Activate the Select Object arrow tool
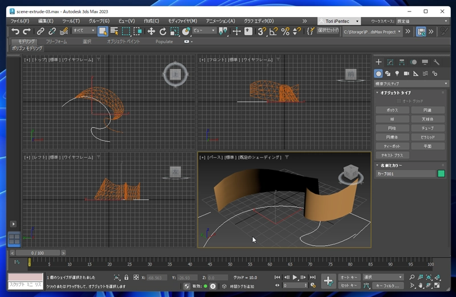Viewport: 456px width, 297px height. (103, 31)
